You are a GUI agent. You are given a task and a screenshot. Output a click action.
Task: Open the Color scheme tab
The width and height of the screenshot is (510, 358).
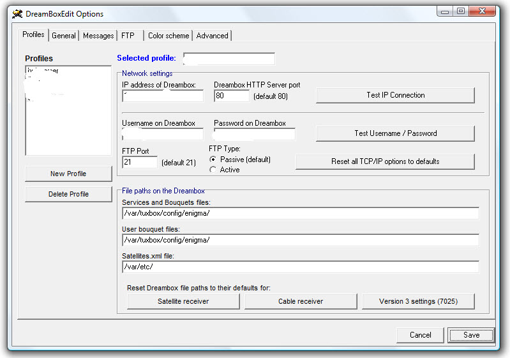[169, 36]
